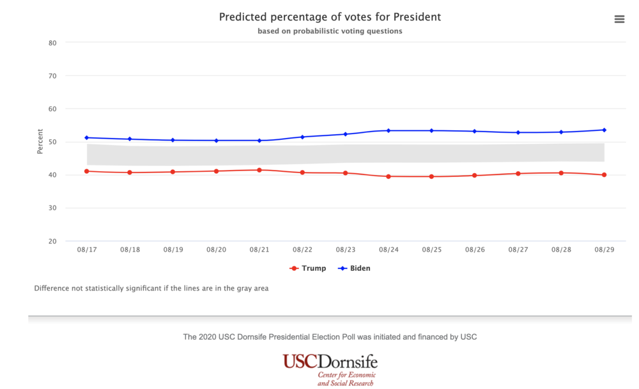Click Biden data point on 08/17
Viewport: 639px width, 389px height.
click(87, 137)
